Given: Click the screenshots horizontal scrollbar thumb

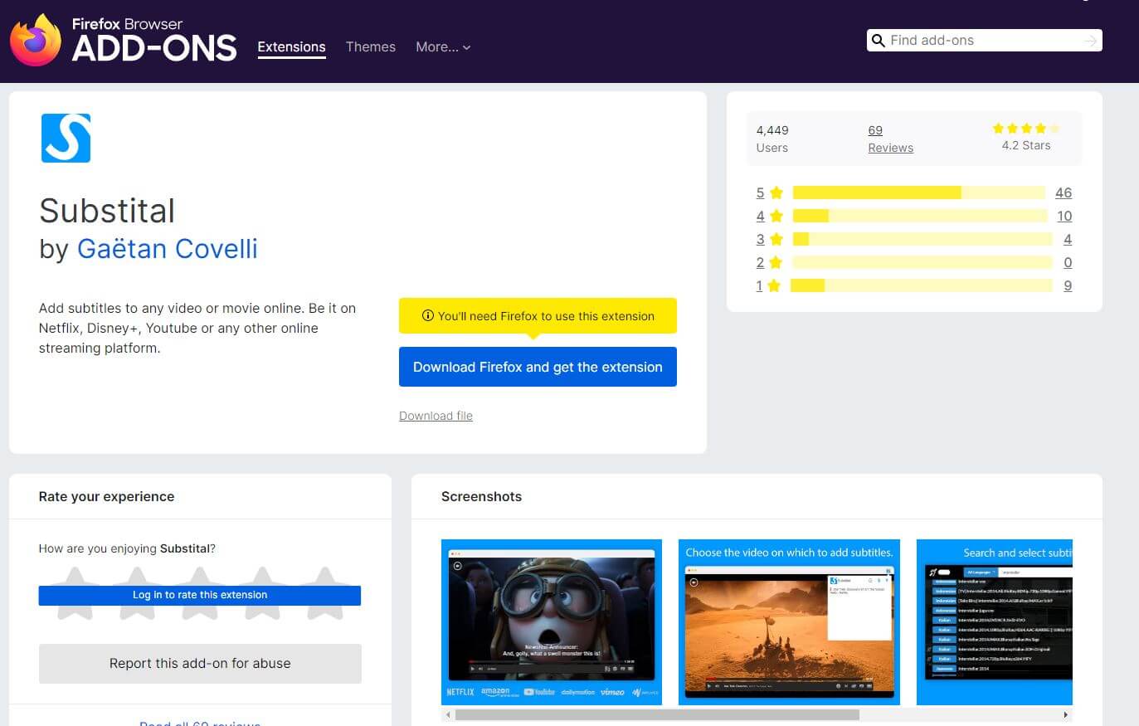Looking at the screenshot, I should 657,714.
